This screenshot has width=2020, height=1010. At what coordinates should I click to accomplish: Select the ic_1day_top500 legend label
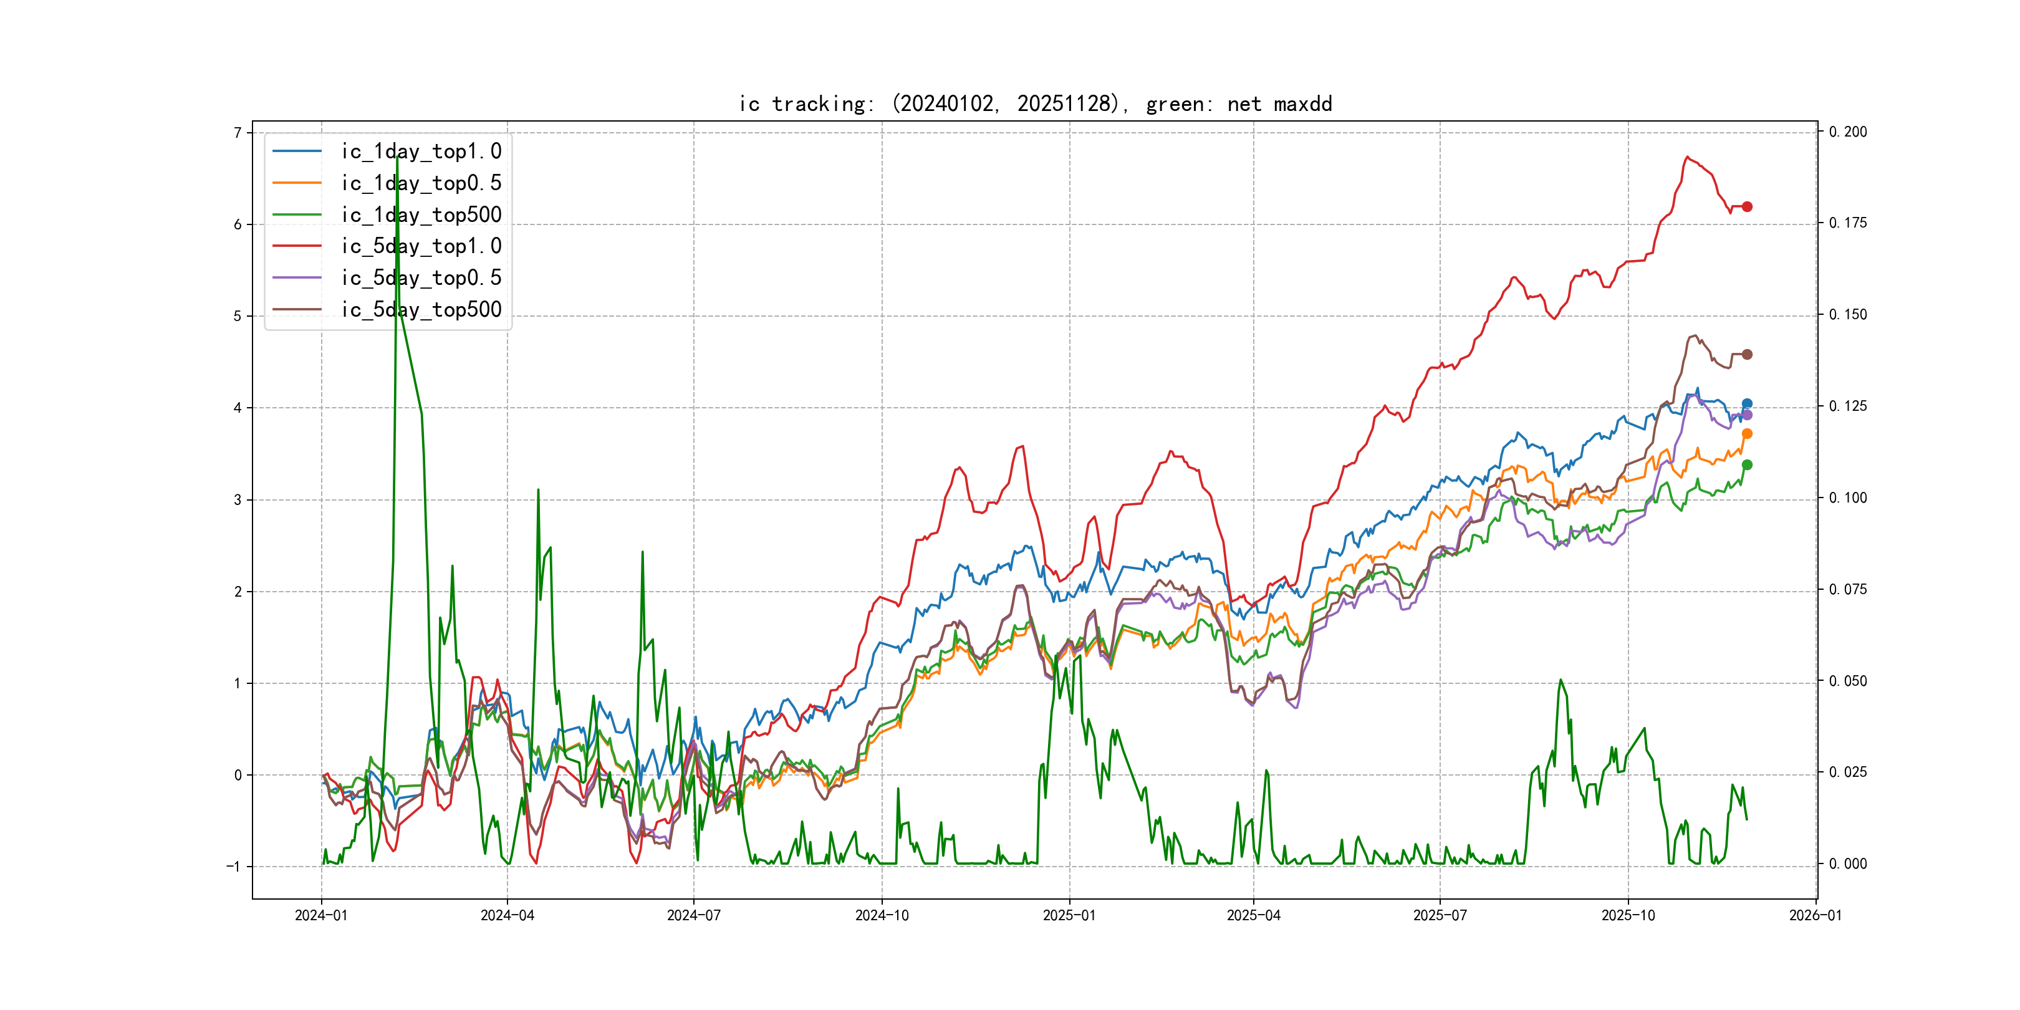pyautogui.click(x=421, y=215)
